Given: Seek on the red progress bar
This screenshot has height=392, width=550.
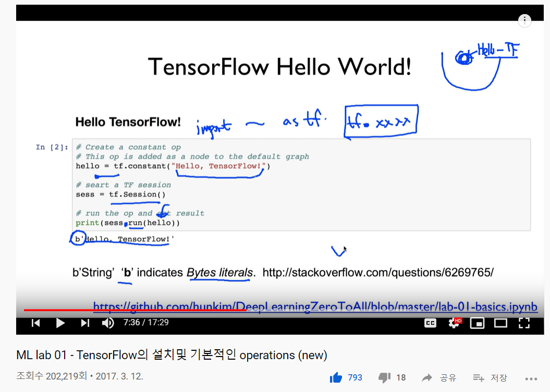Looking at the screenshot, I should 135,310.
